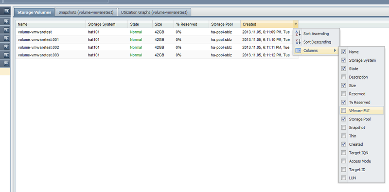Select the volume-vmwaretest row name
389x192 pixels.
(x=35, y=32)
